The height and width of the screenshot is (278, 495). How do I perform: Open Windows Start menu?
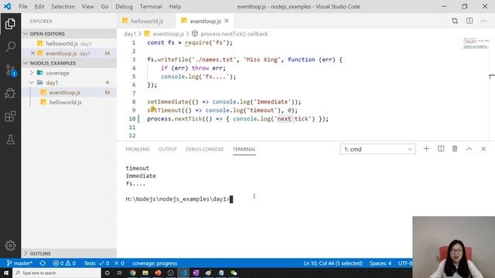click(x=6, y=273)
